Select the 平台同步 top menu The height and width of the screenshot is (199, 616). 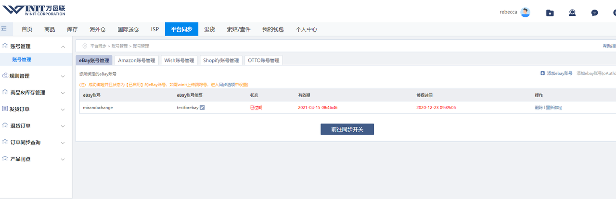click(x=181, y=29)
